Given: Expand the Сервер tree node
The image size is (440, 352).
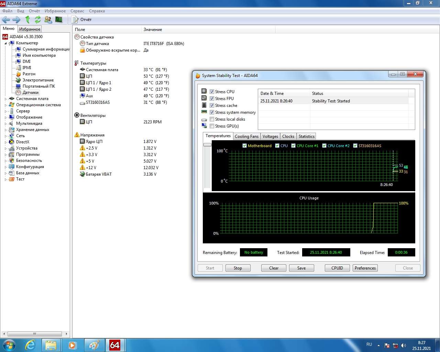Looking at the screenshot, I should tap(5, 111).
